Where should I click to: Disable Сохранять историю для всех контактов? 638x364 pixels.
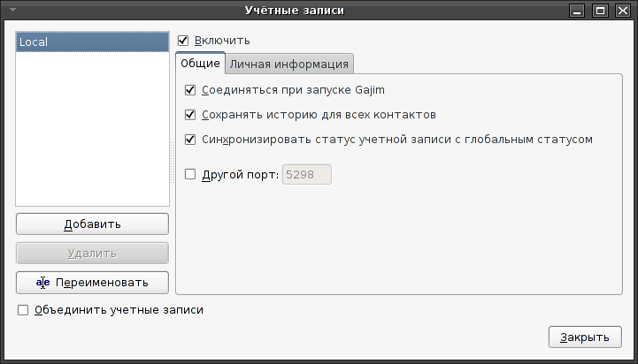(190, 115)
